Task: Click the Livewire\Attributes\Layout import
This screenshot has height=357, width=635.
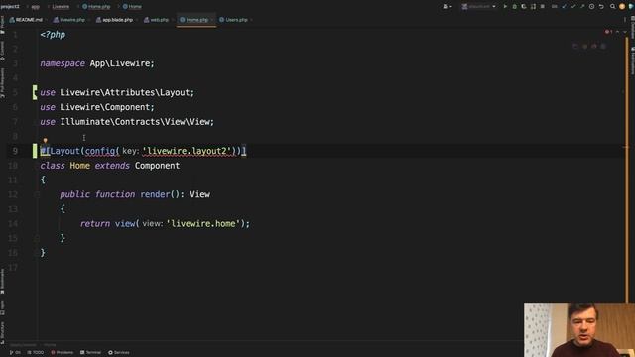Action: pyautogui.click(x=127, y=92)
